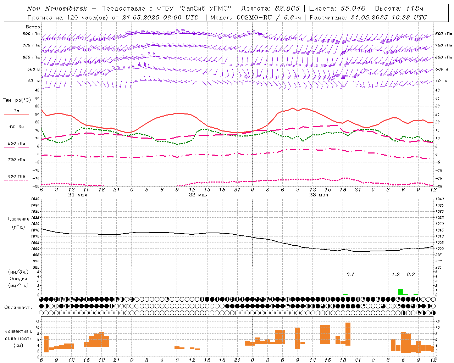Screen dimensions: 454x363
Task: Click the station title "Nov_Novosibirsk"
Action: point(57,9)
